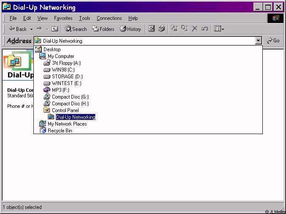The height and width of the screenshot is (214, 286).
Task: Click the Create New Connection toolbar icon
Action: [x=151, y=29]
